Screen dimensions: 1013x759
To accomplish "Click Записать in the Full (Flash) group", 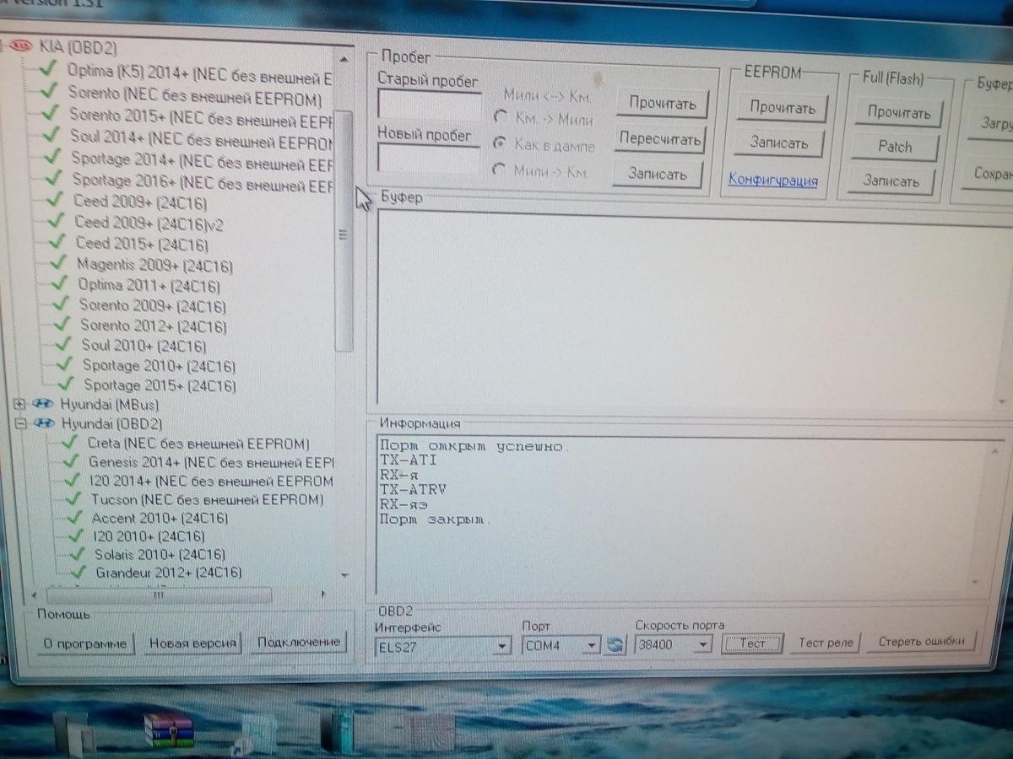I will click(x=891, y=181).
